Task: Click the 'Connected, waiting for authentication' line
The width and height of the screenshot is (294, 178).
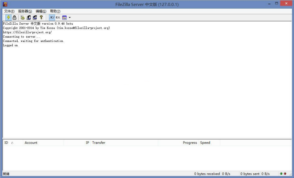Action: (33, 41)
